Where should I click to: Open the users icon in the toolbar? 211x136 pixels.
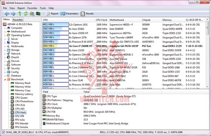click(32, 14)
